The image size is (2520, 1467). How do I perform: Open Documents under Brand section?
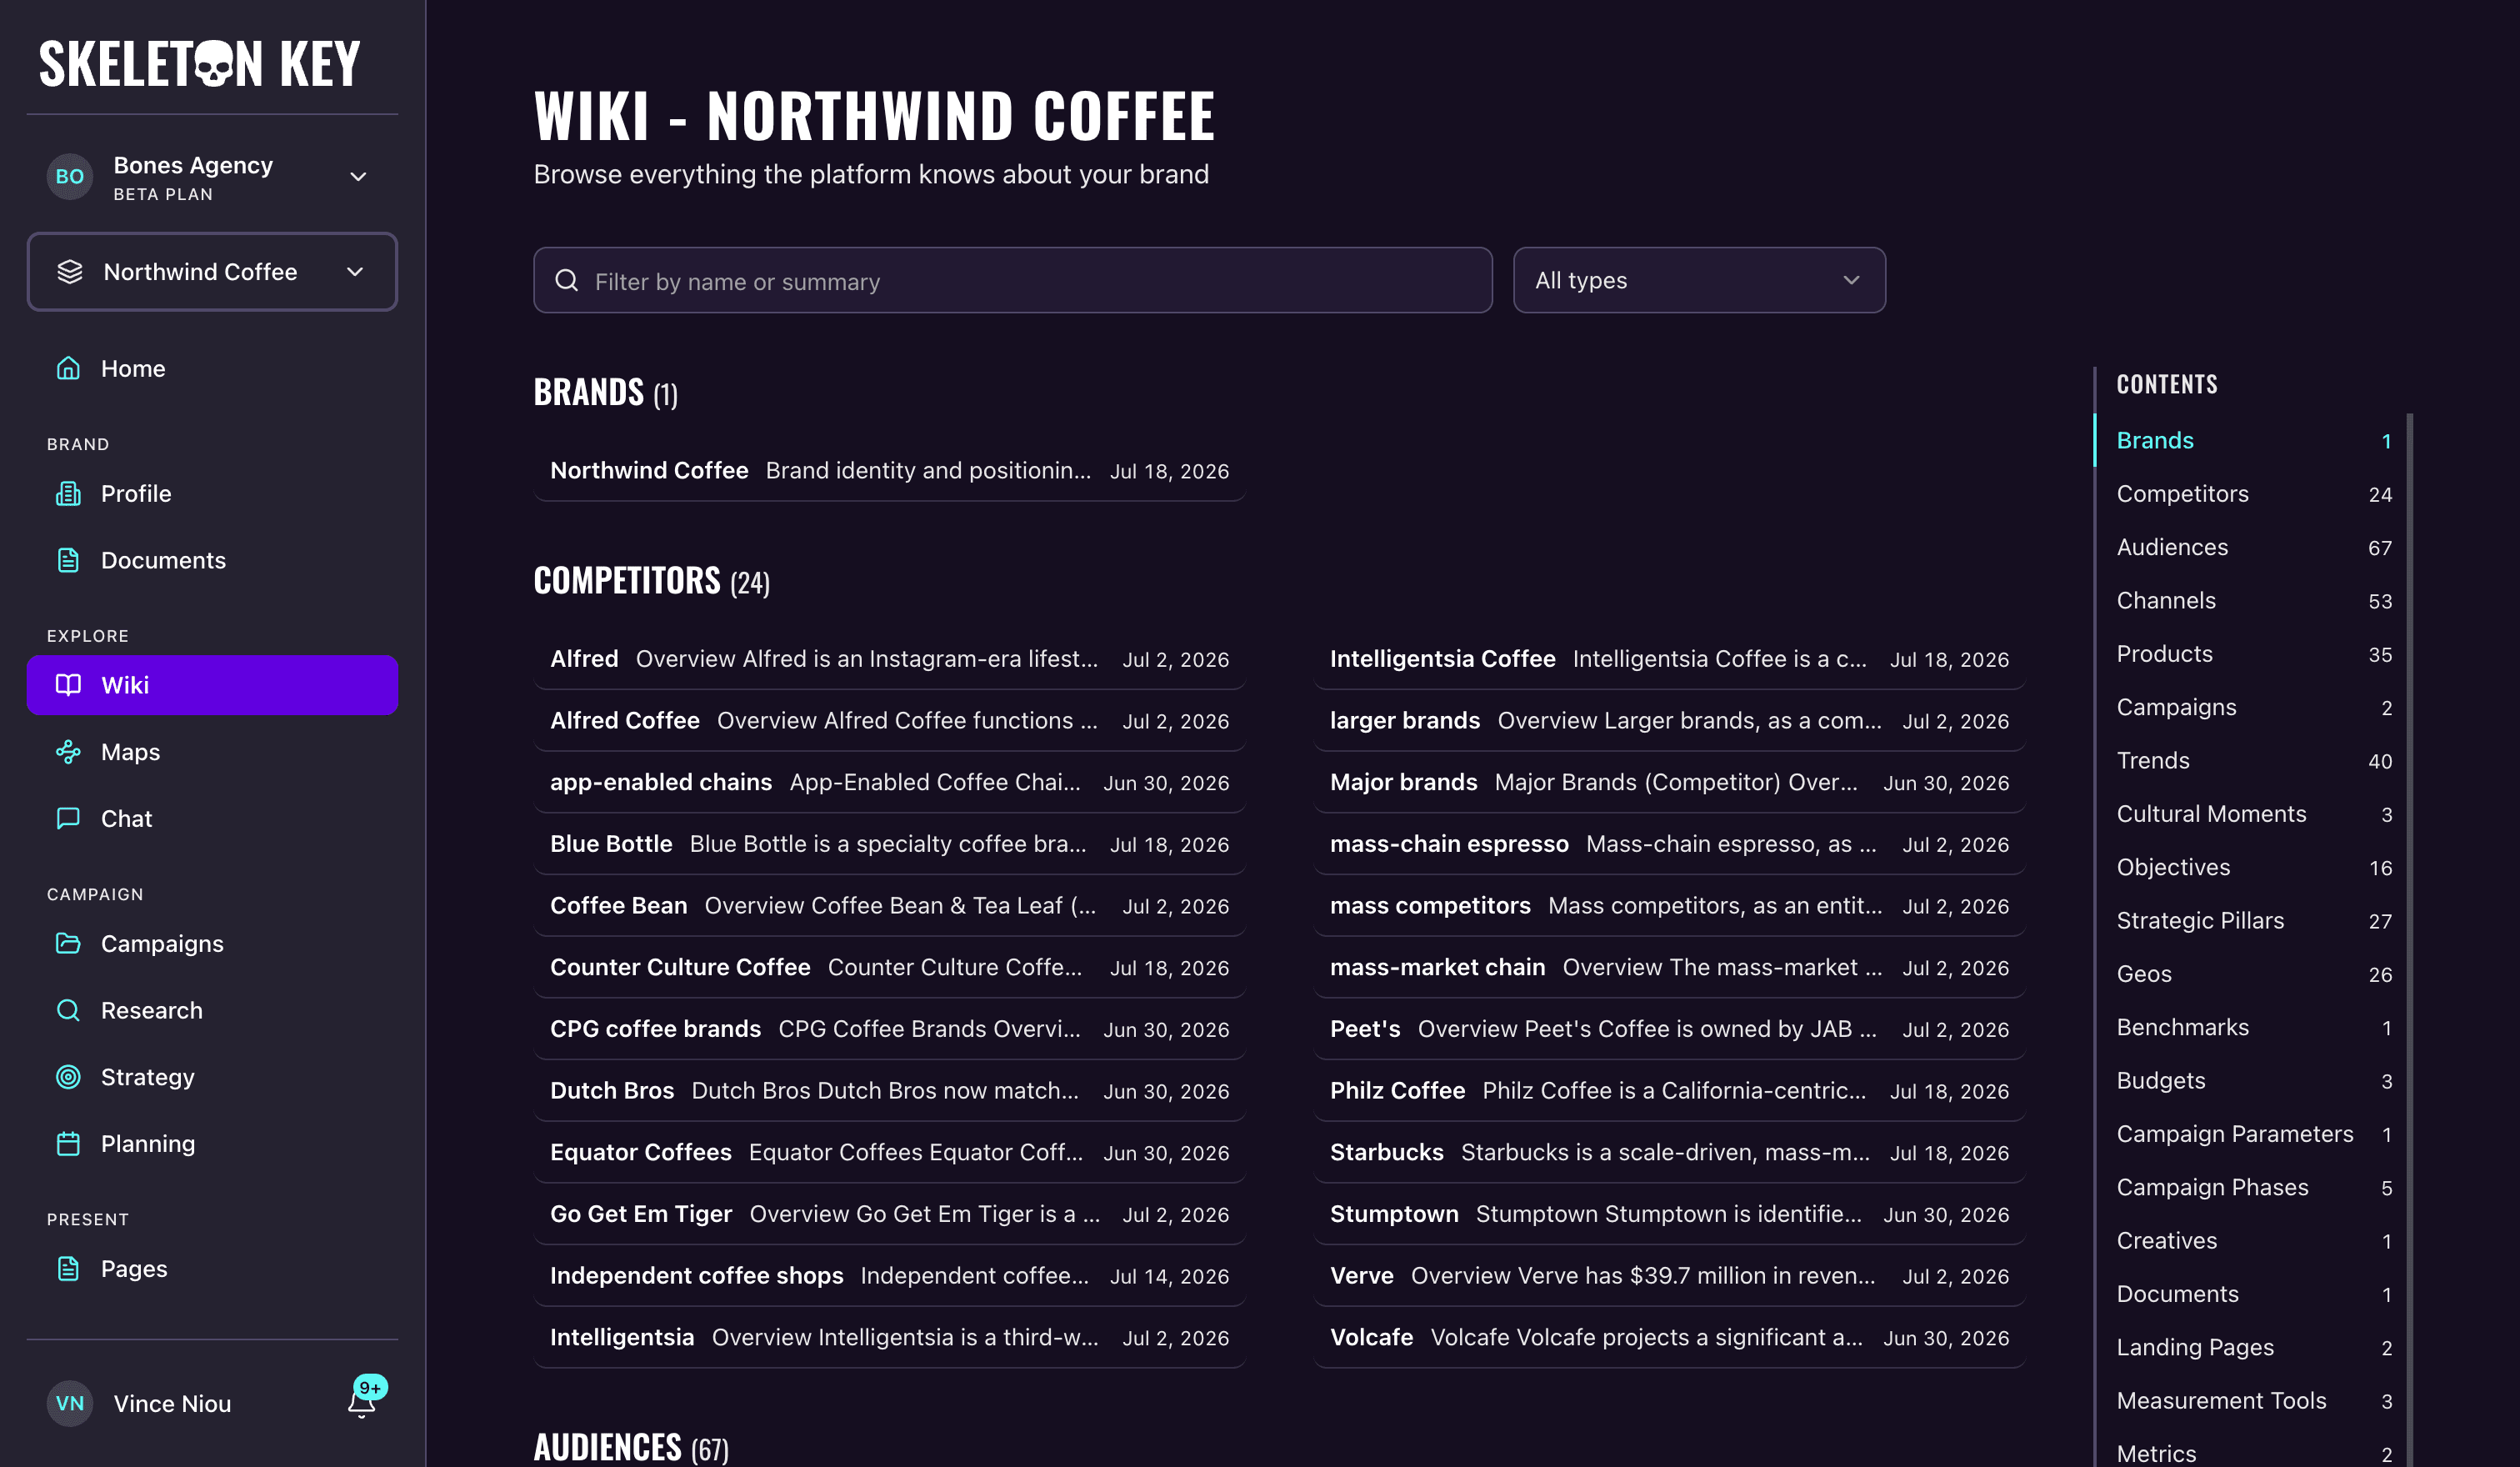pyautogui.click(x=212, y=560)
